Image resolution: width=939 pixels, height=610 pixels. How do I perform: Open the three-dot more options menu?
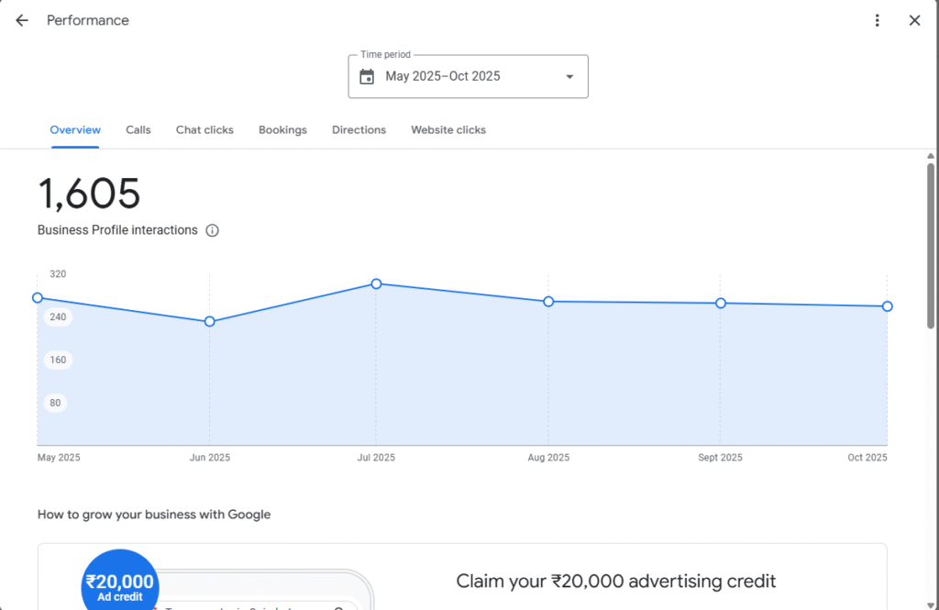tap(878, 20)
